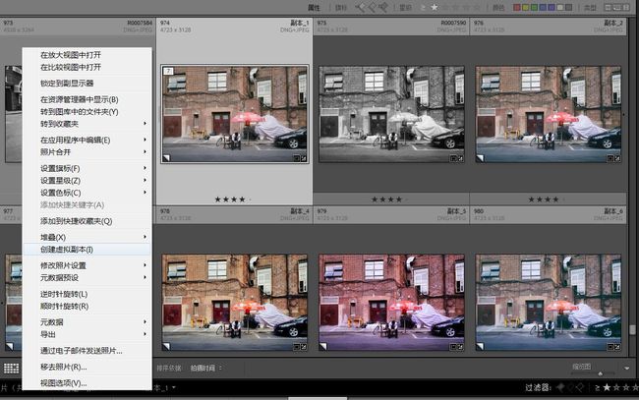
Task: Toggle green color label filter
Action: (534, 7)
